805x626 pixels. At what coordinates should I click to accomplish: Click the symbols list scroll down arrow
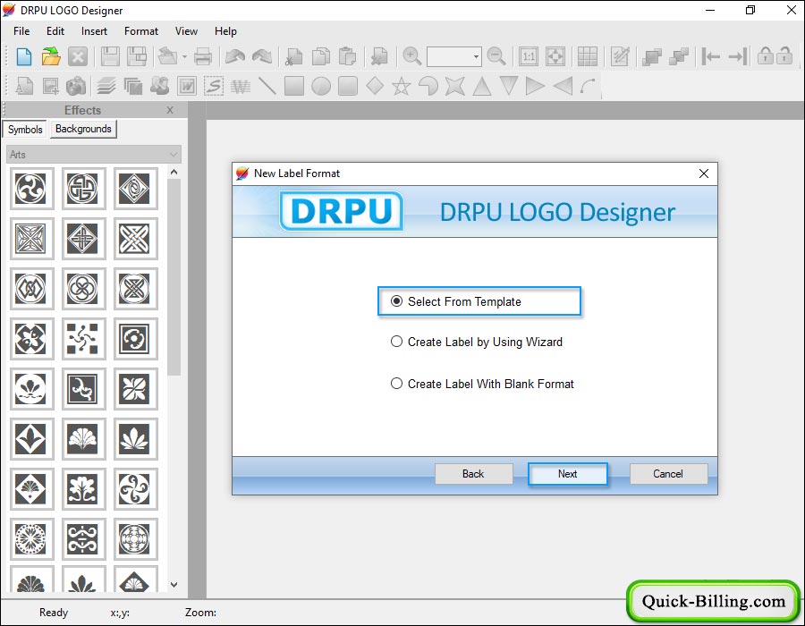point(174,584)
